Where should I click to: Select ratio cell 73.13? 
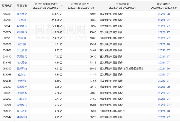[x=93, y=63]
